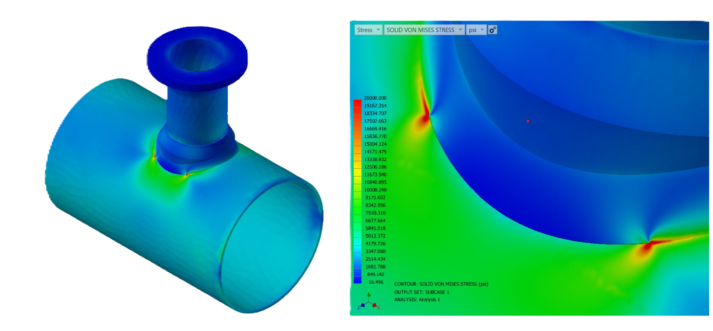Viewport: 713px width, 331px height.
Task: Click the 10008.248 legend value label
Action: pos(375,190)
